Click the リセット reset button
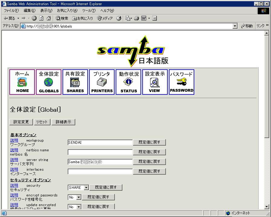This screenshot has height=217, width=271. 42,122
